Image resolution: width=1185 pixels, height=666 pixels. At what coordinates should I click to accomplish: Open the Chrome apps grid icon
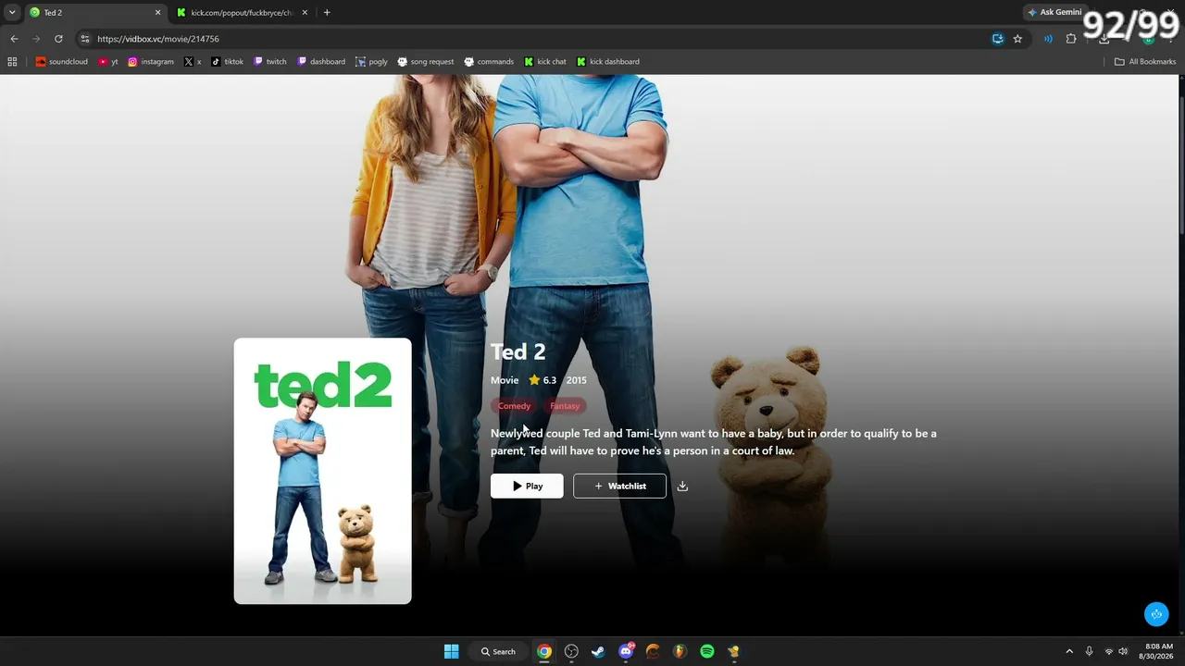[12, 62]
